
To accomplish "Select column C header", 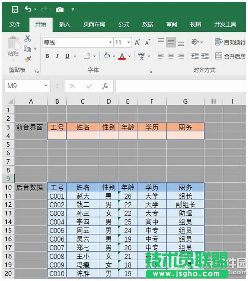I will tap(83, 101).
